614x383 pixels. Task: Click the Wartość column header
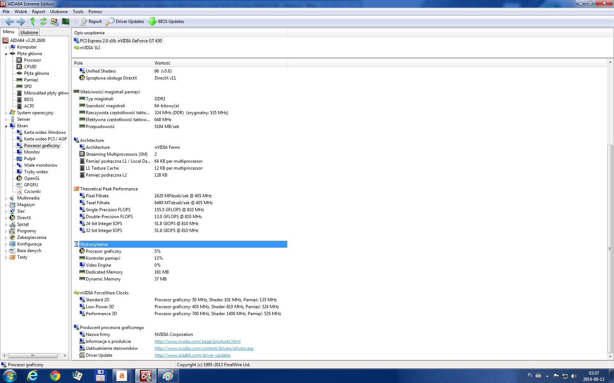[220, 63]
